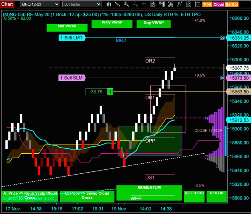Click the 15912.53 cyan price marker
This screenshot has width=251, height=214.
239,120
